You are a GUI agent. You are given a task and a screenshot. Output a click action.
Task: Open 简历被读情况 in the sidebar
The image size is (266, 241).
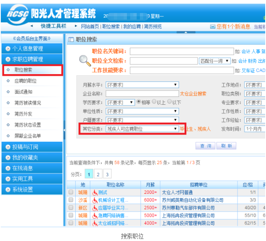point(28,103)
